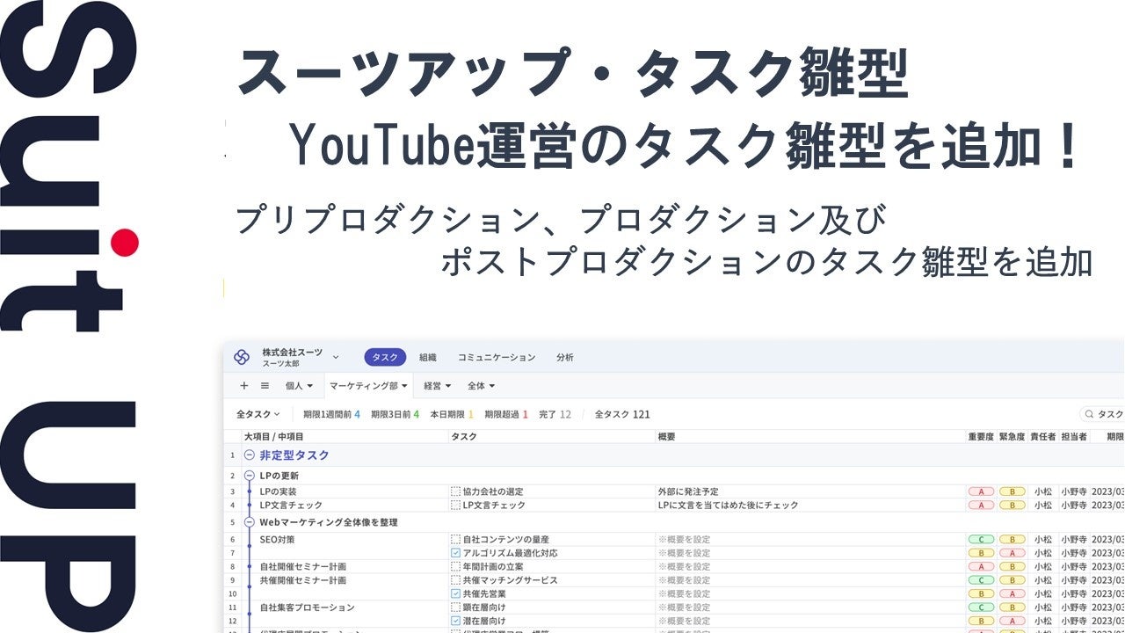Select the SEO対策 cell
Screen dimensions: 1125x633
click(278, 539)
